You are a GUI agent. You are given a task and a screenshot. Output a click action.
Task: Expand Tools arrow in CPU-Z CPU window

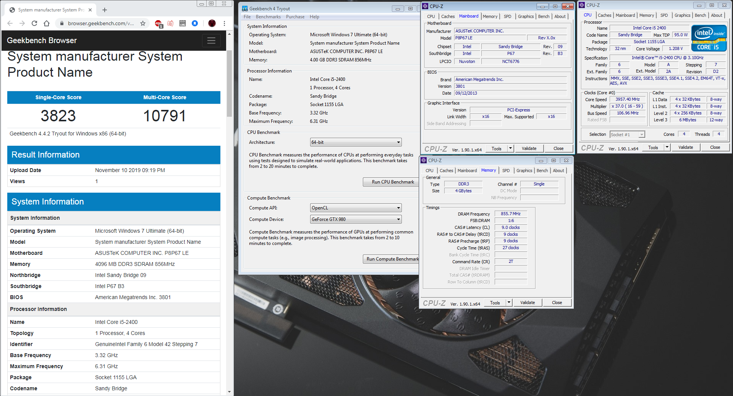[667, 147]
